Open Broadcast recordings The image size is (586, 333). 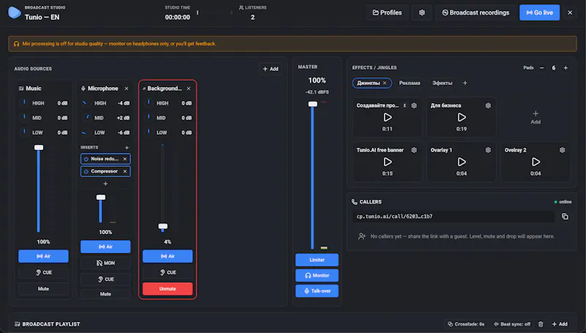click(x=475, y=12)
